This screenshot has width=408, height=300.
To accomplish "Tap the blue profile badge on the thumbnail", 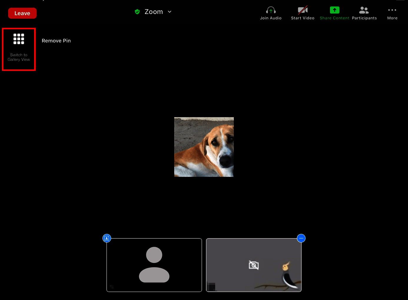I will 107,238.
